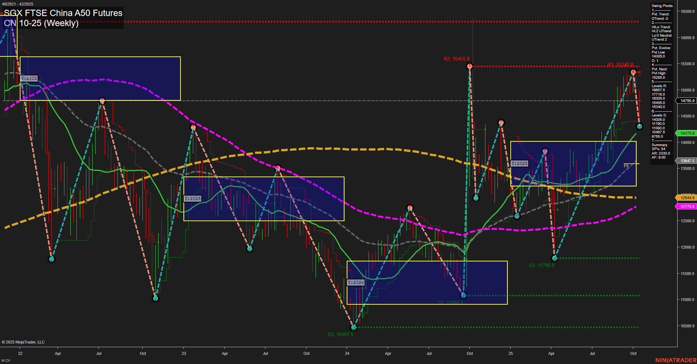Click the S3 swing low dot near 10467.5

pyautogui.click(x=354, y=328)
